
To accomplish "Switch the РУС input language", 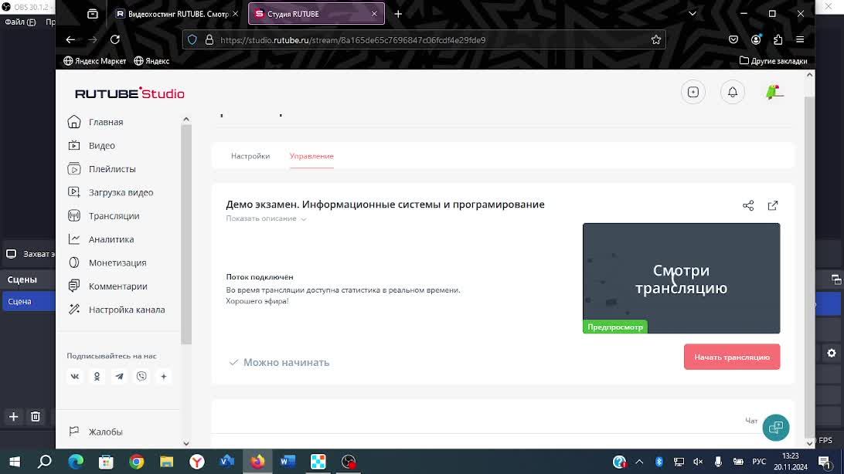I will (x=759, y=462).
